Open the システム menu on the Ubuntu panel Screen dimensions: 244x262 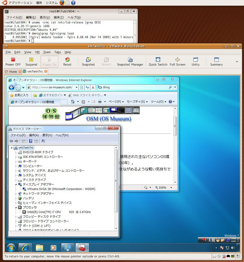point(52,3)
